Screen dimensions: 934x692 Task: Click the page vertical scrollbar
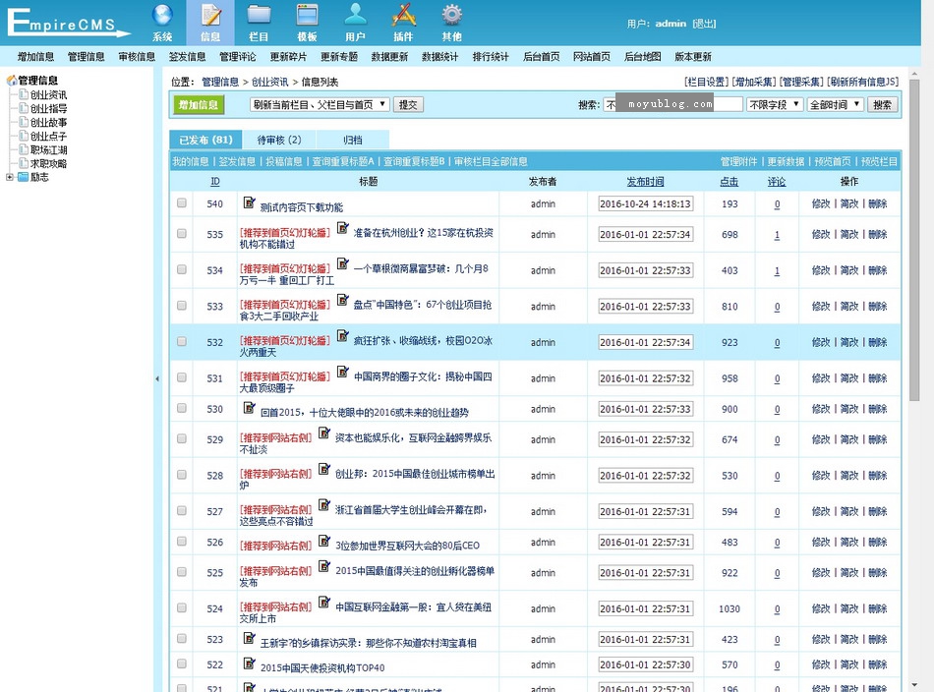[x=914, y=238]
